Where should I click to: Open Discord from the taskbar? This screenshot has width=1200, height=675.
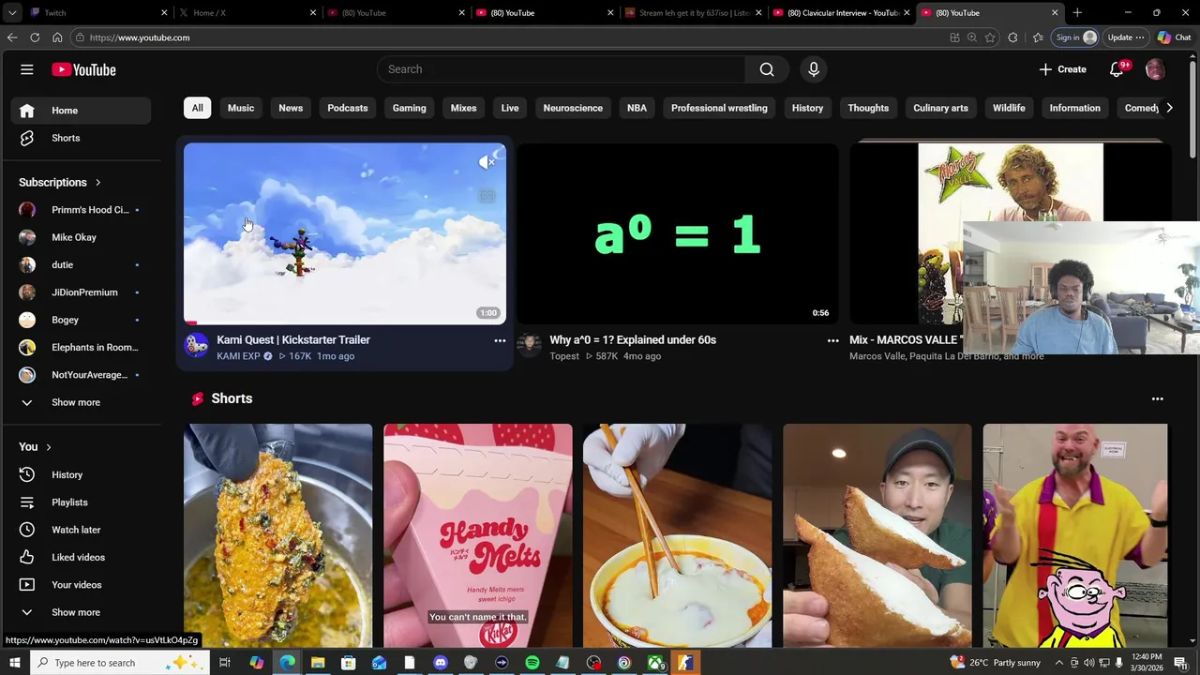tap(440, 663)
